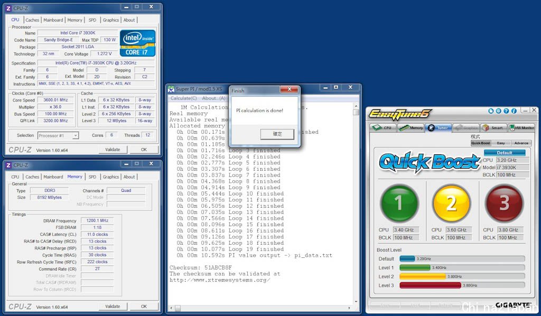
Task: Click Multiplier x 36.0 field
Action: click(55, 107)
